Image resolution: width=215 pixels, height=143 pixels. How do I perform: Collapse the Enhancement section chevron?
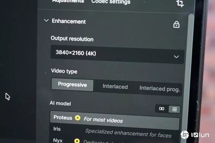coord(46,20)
